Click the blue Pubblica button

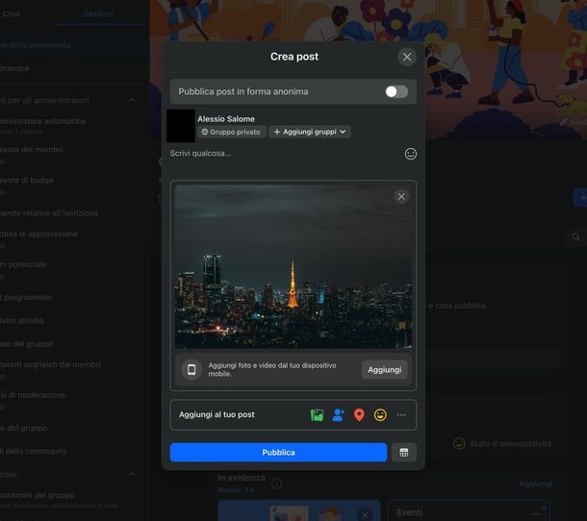pyautogui.click(x=278, y=452)
